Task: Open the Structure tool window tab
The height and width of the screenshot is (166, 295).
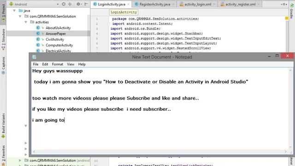Action: pyautogui.click(x=3, y=39)
